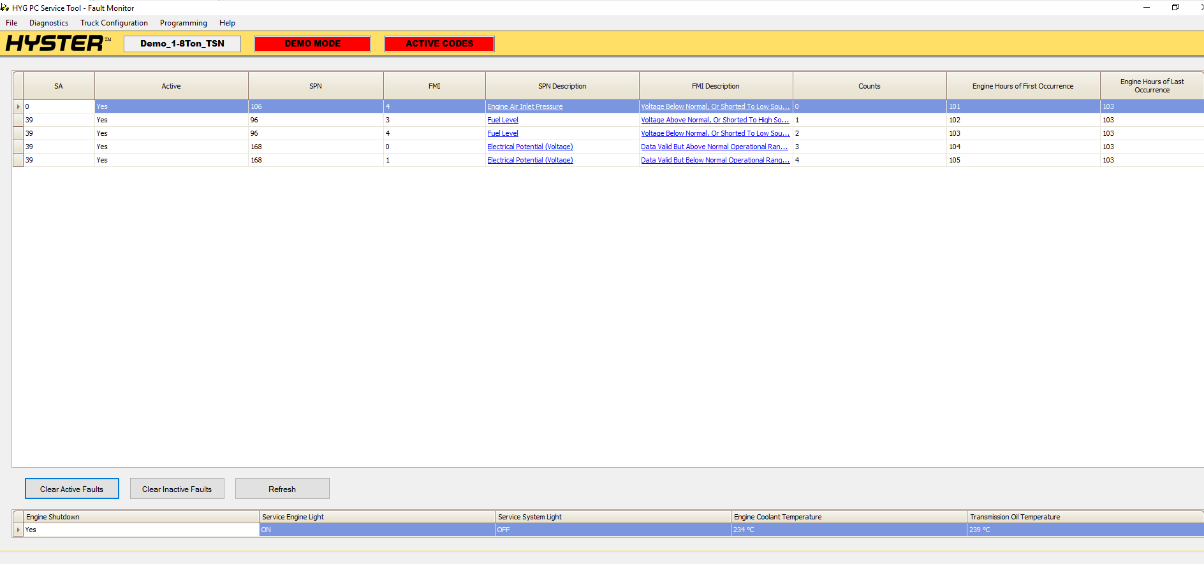The width and height of the screenshot is (1204, 564).
Task: Click the minimize window button
Action: coord(1146,8)
